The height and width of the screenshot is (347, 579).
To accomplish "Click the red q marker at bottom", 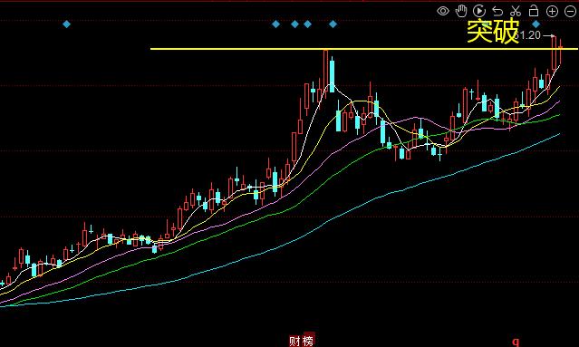I will pos(516,342).
